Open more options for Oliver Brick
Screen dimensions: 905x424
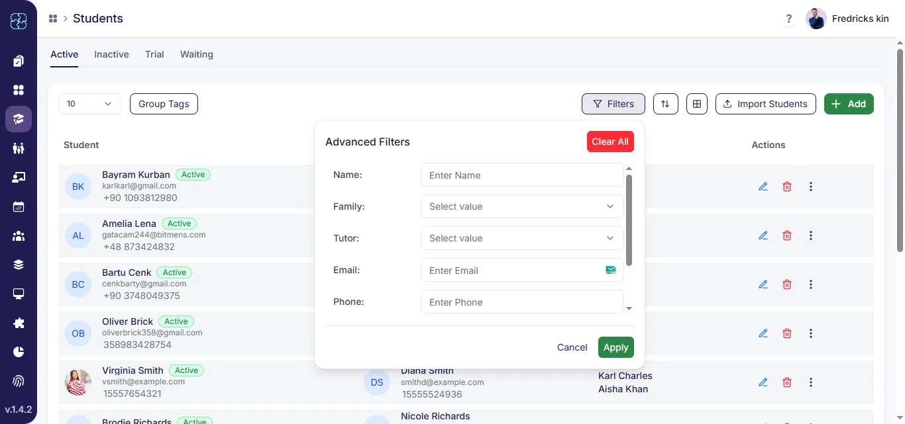click(x=811, y=333)
